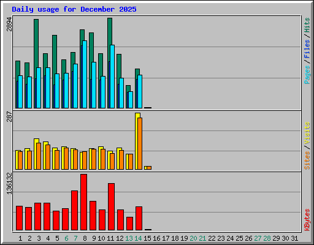Click the red KBytes bar for day 11

point(111,206)
